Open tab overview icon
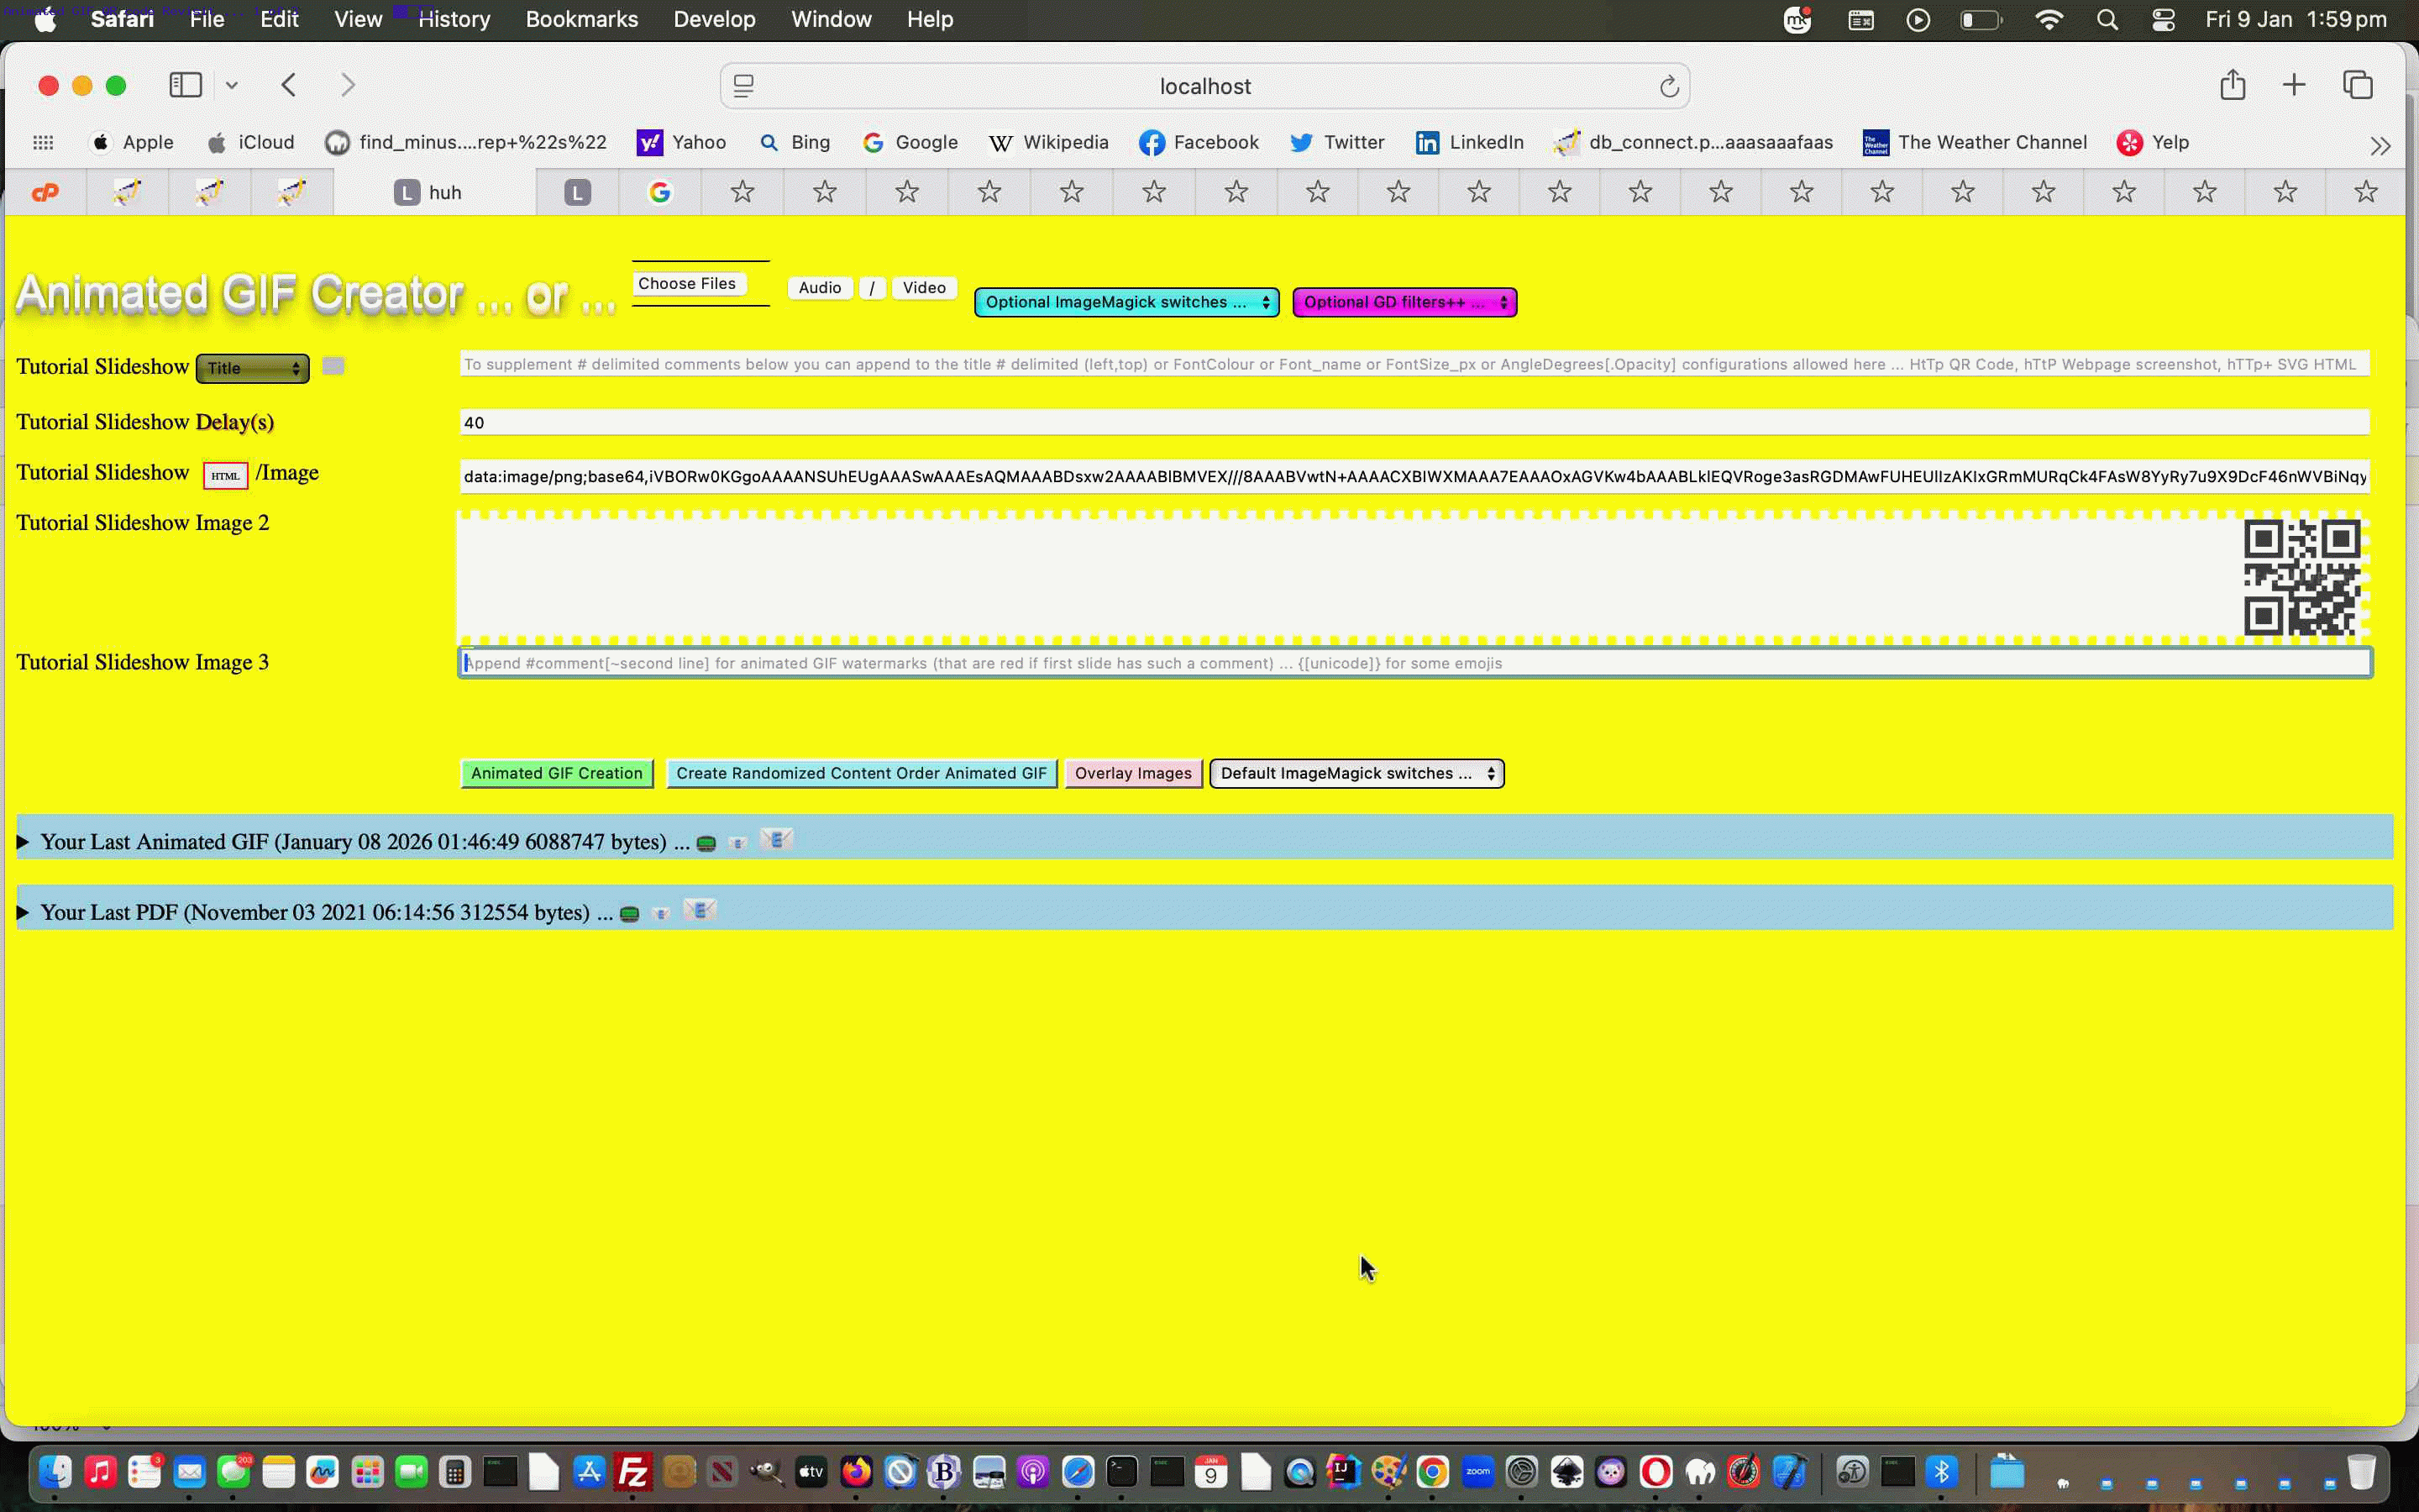Screen dimensions: 2419x1512 click(2357, 86)
